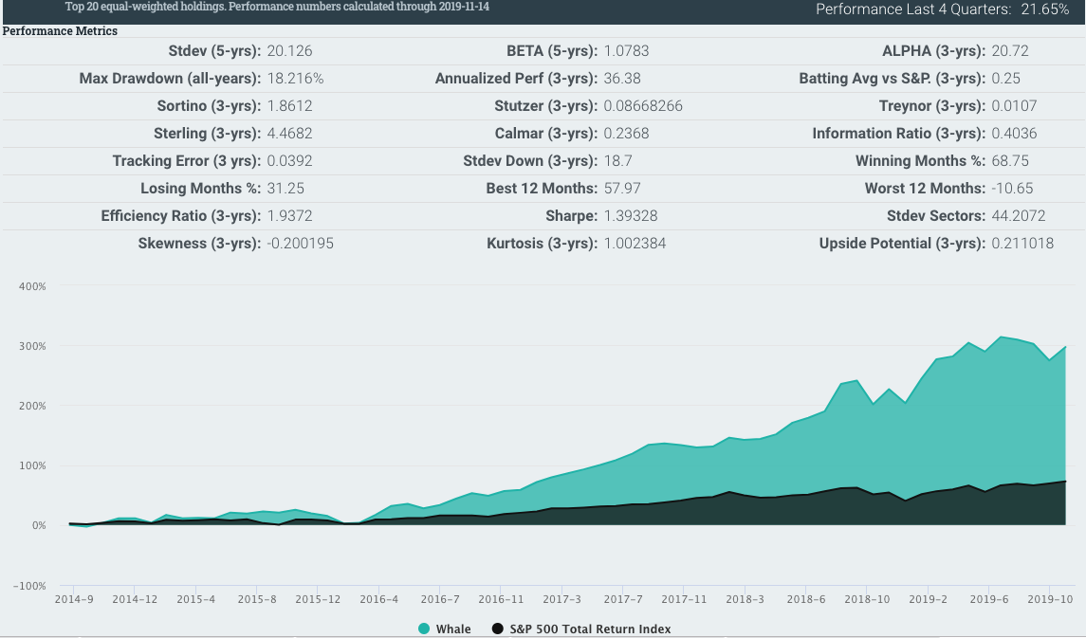This screenshot has height=638, width=1086.
Task: Click the 2014-12 x-axis tick label
Action: coord(135,599)
